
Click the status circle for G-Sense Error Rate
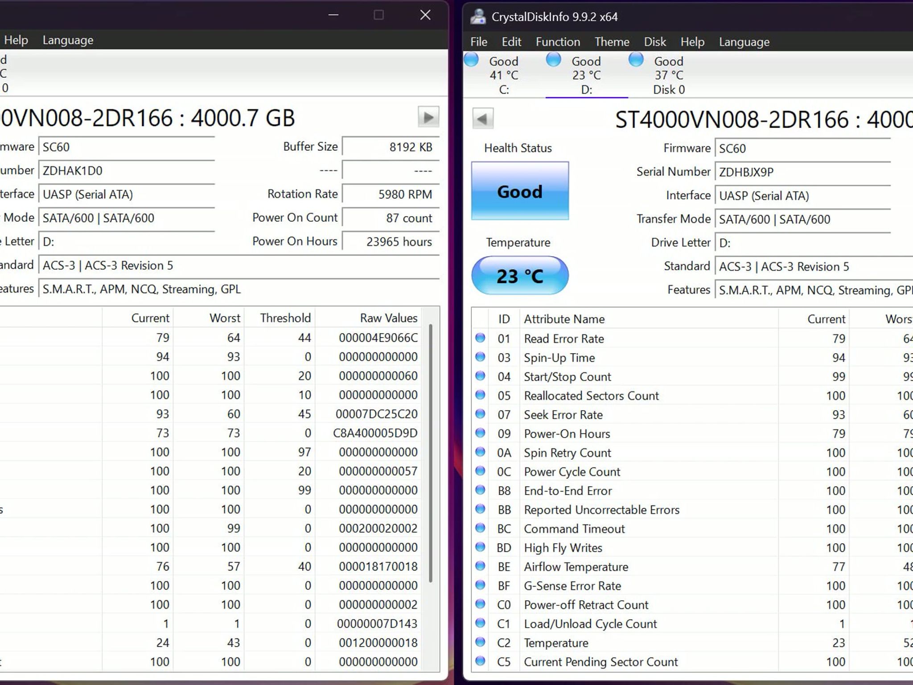pyautogui.click(x=480, y=585)
